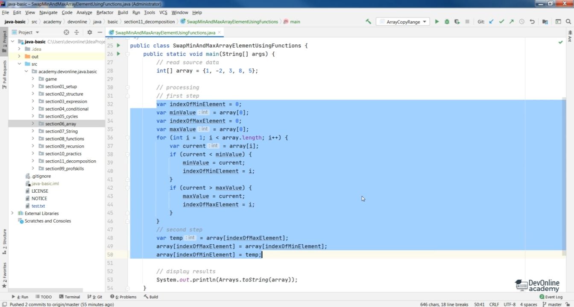Screen dimensions: 574x307
Task: Toggle the Structure tool window side tab
Action: [4, 240]
